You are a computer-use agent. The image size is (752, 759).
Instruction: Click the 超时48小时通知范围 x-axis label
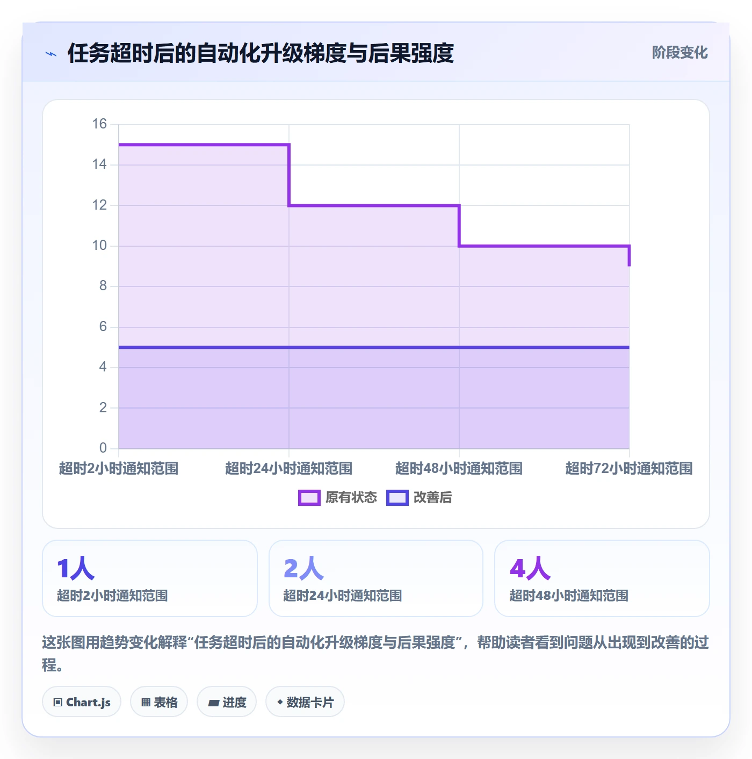coord(459,468)
